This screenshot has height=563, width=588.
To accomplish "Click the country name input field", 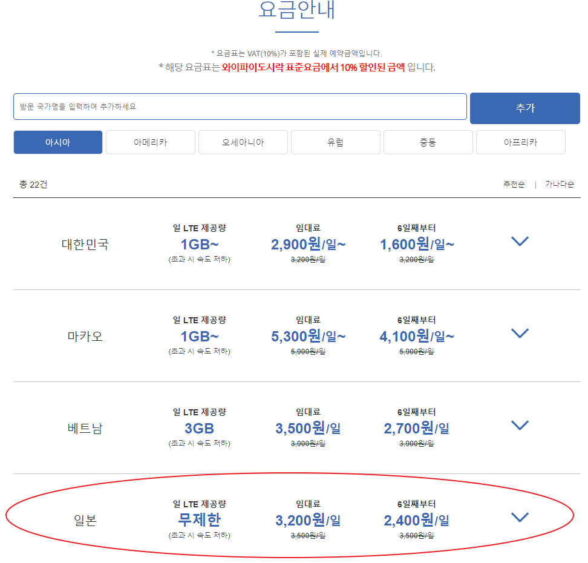I will pos(240,107).
